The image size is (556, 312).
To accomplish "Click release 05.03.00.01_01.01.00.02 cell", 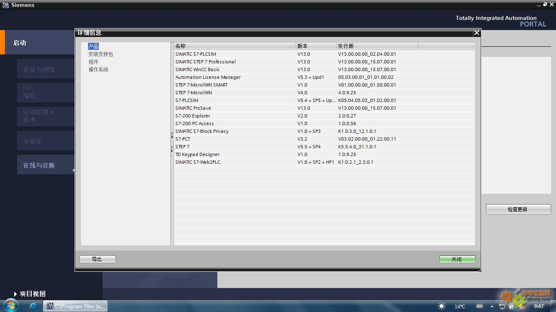I will point(366,77).
